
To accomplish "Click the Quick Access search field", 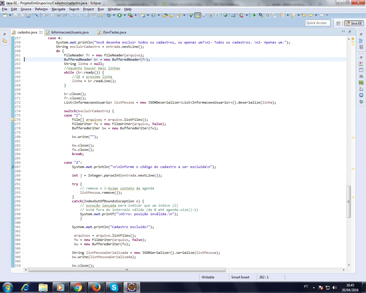I will click(317, 23).
